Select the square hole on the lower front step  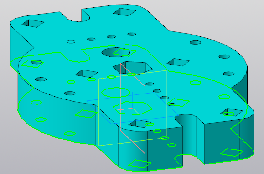[140, 124]
